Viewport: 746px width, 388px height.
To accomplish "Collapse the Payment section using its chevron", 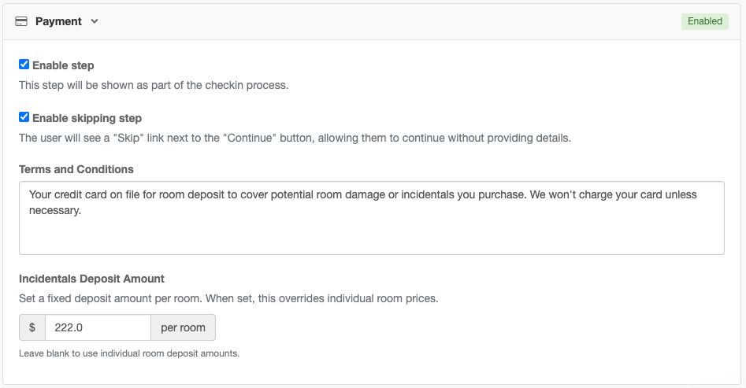I will click(95, 21).
